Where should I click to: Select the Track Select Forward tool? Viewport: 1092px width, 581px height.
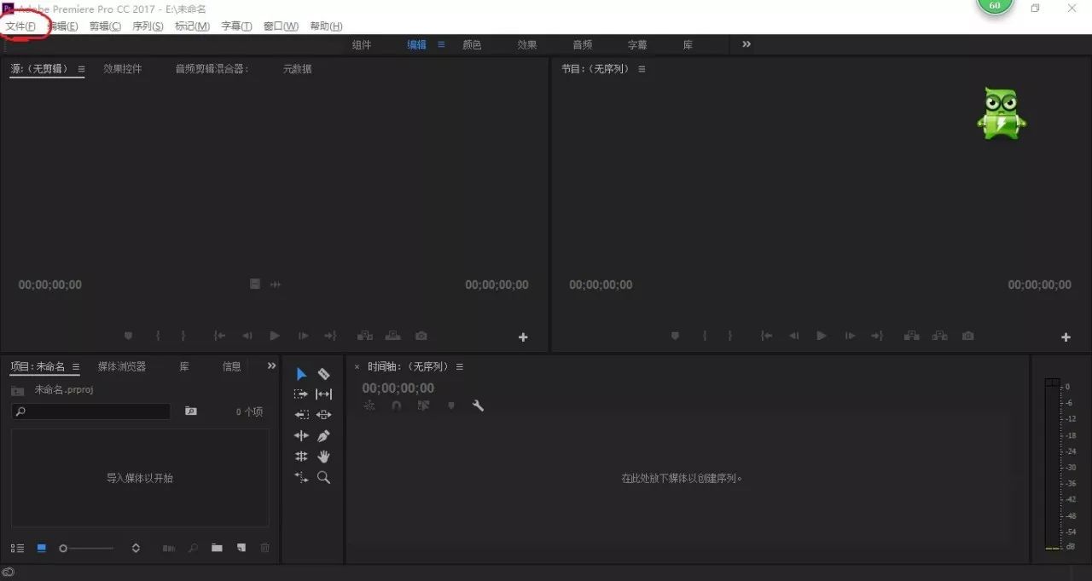tap(301, 394)
